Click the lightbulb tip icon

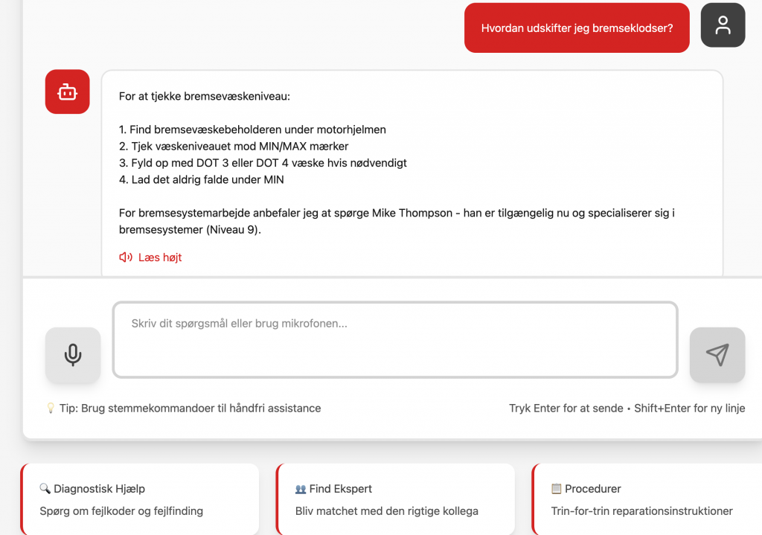tap(51, 409)
